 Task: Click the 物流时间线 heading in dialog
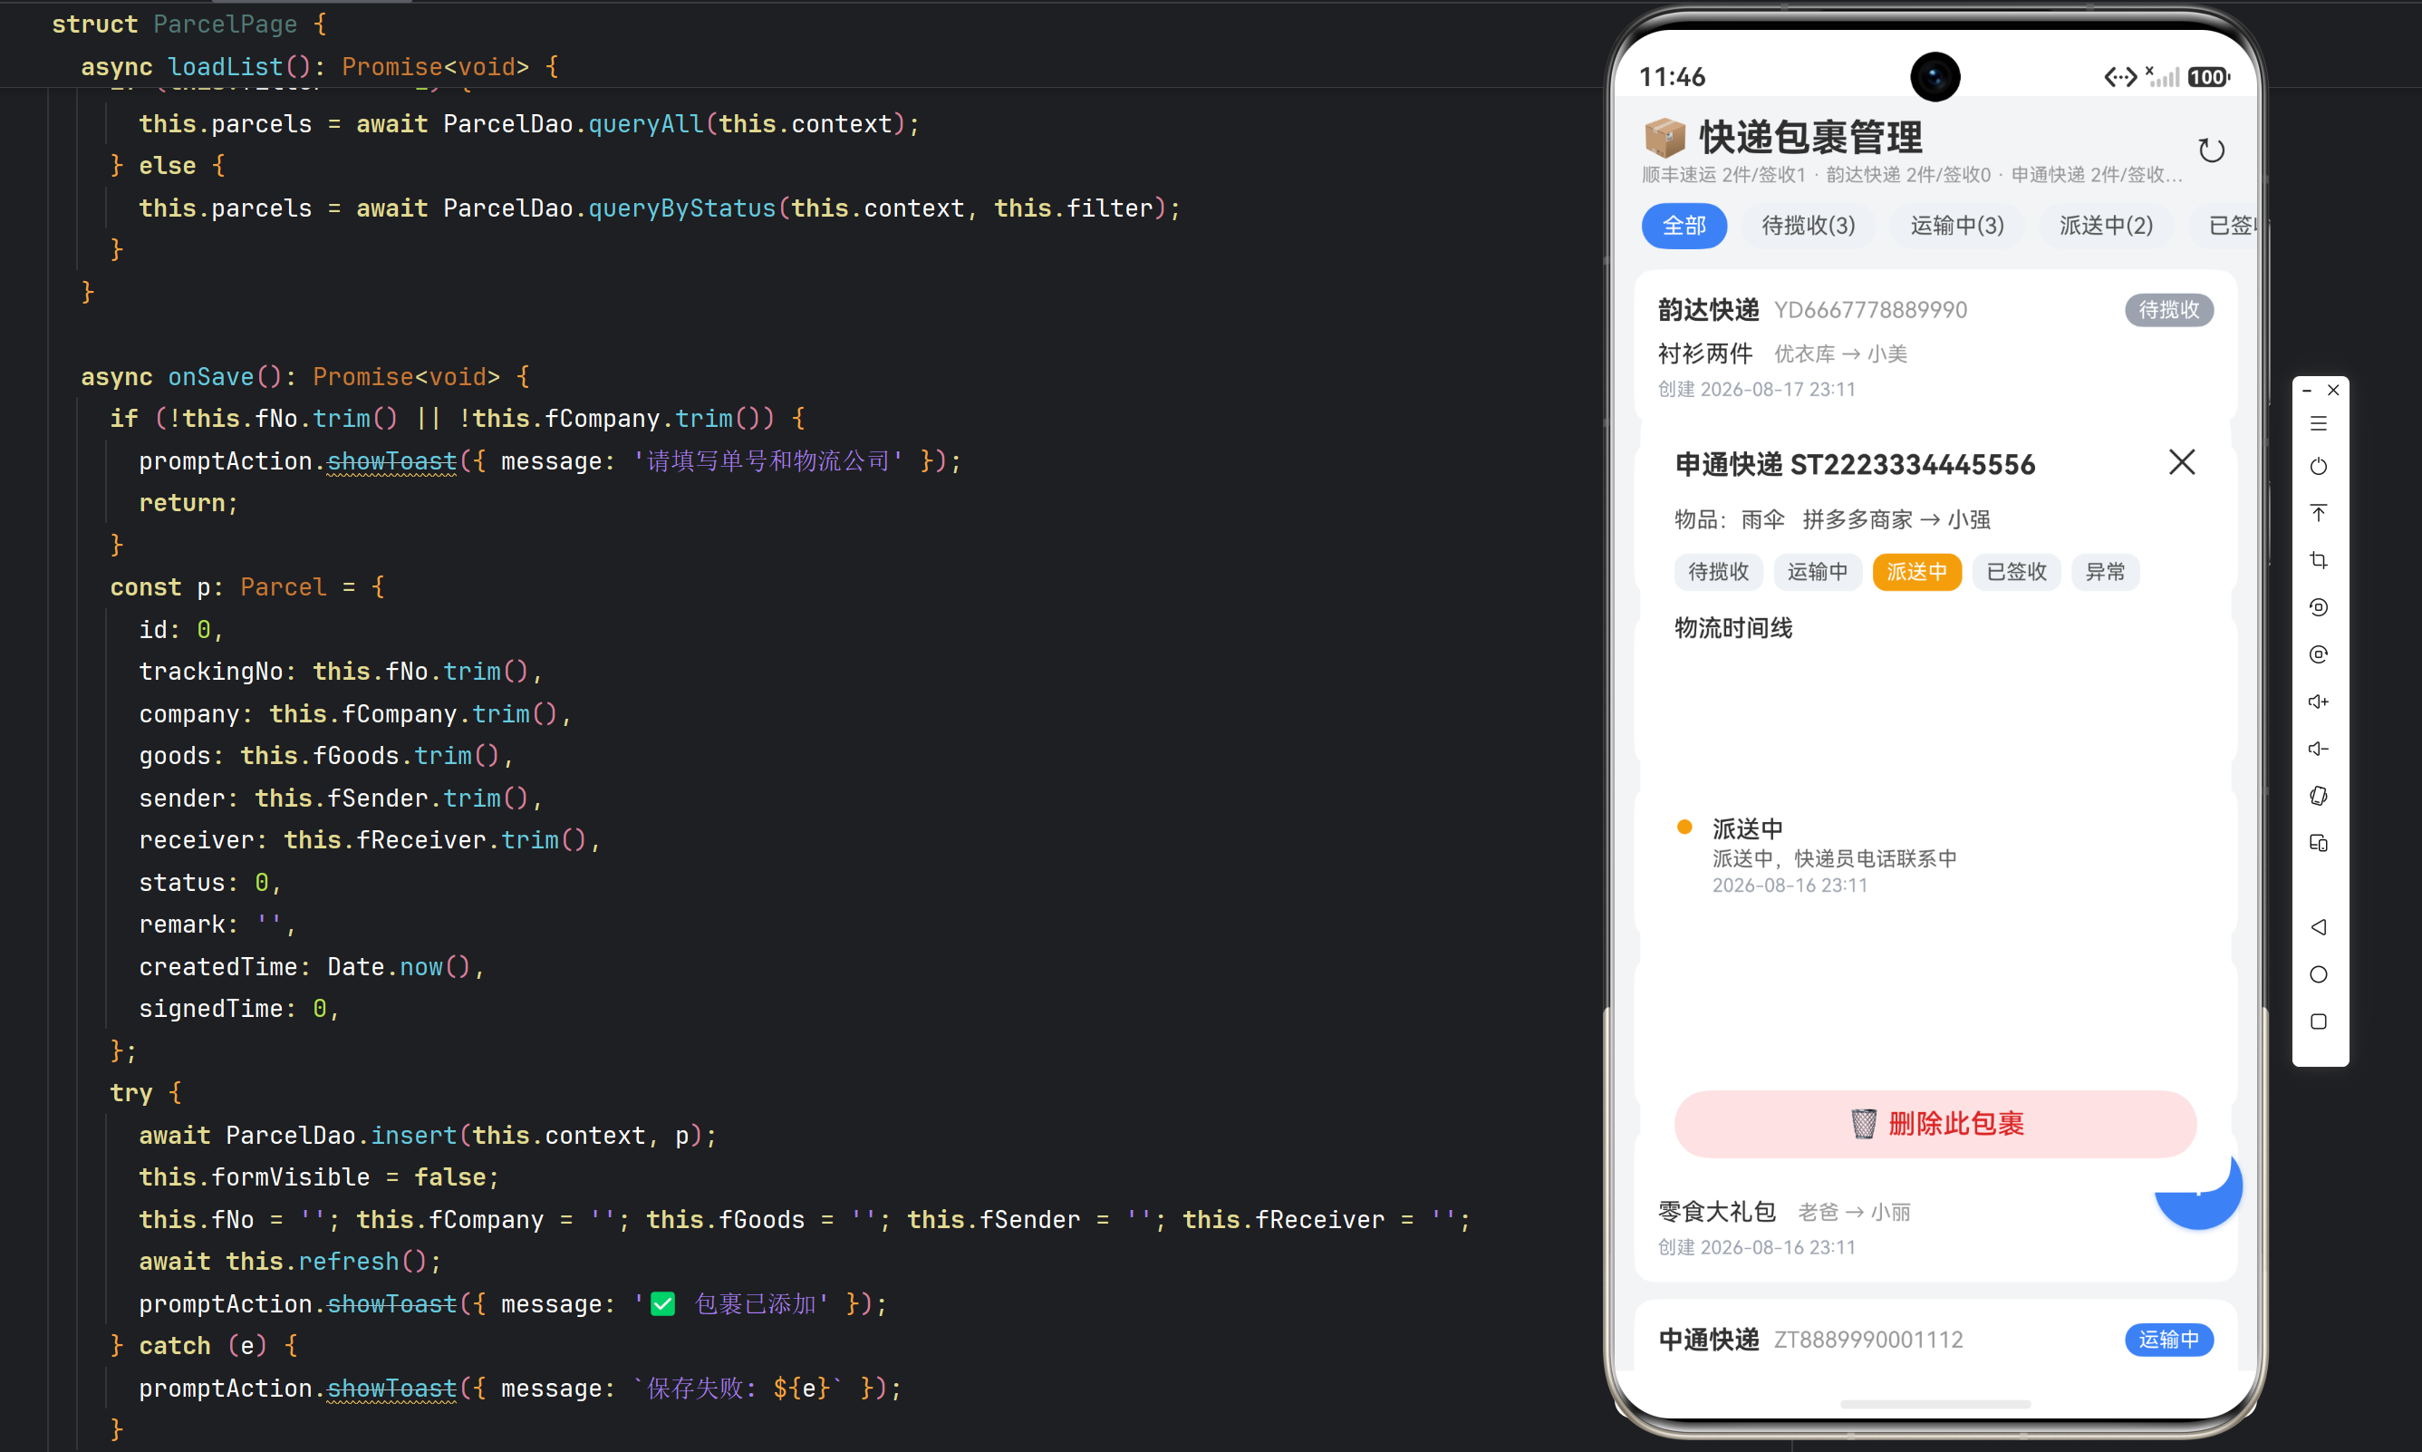coord(1733,628)
